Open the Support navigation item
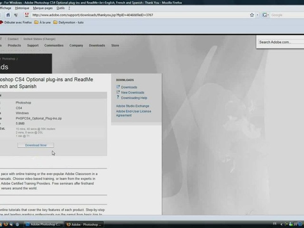The width and height of the screenshot is (304, 228). (33, 45)
